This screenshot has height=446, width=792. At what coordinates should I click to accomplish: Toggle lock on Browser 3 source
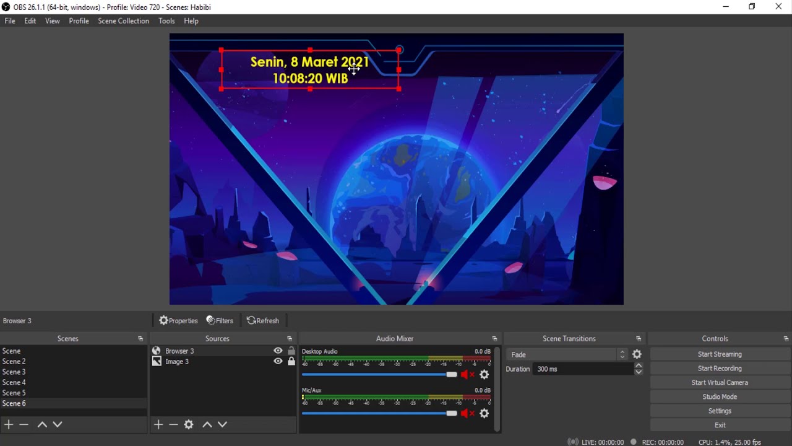click(291, 351)
